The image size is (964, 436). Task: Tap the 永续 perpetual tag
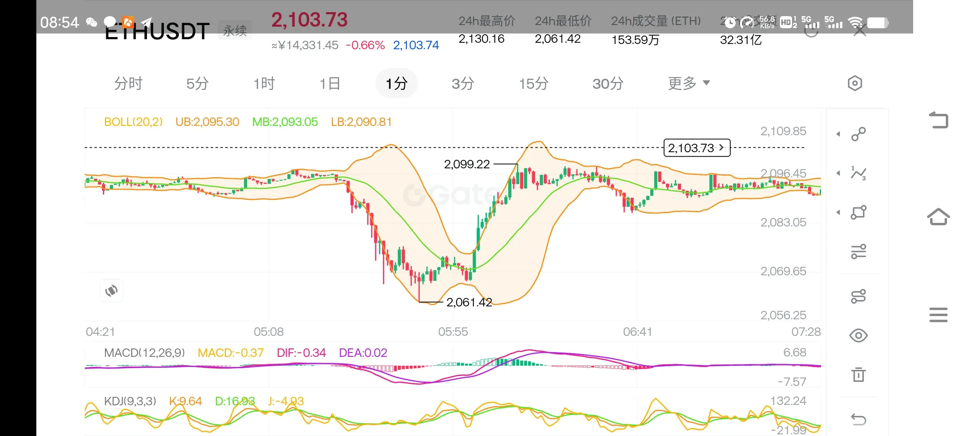235,31
